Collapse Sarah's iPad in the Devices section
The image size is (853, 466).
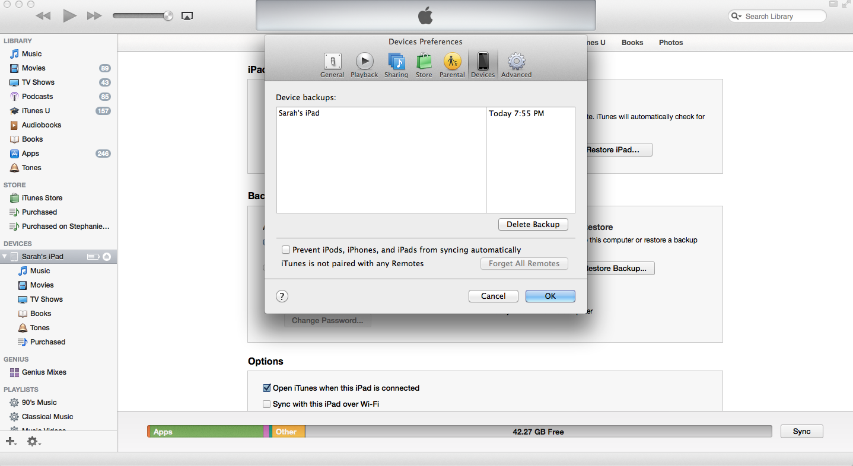[x=5, y=256]
